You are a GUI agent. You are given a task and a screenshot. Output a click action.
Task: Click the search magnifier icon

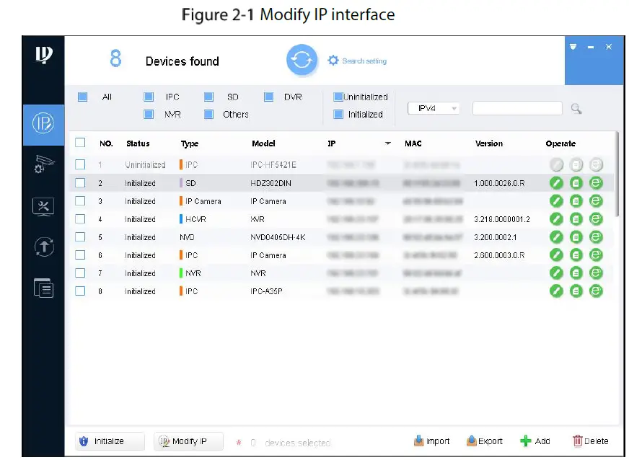(576, 108)
